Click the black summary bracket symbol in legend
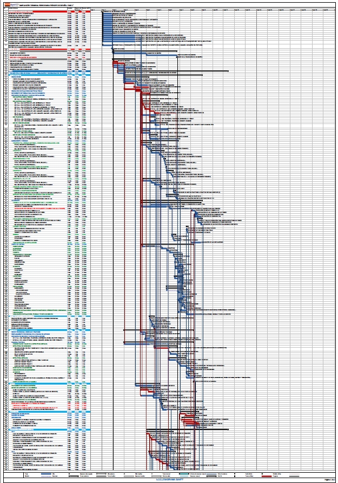 pyautogui.click(x=74, y=476)
